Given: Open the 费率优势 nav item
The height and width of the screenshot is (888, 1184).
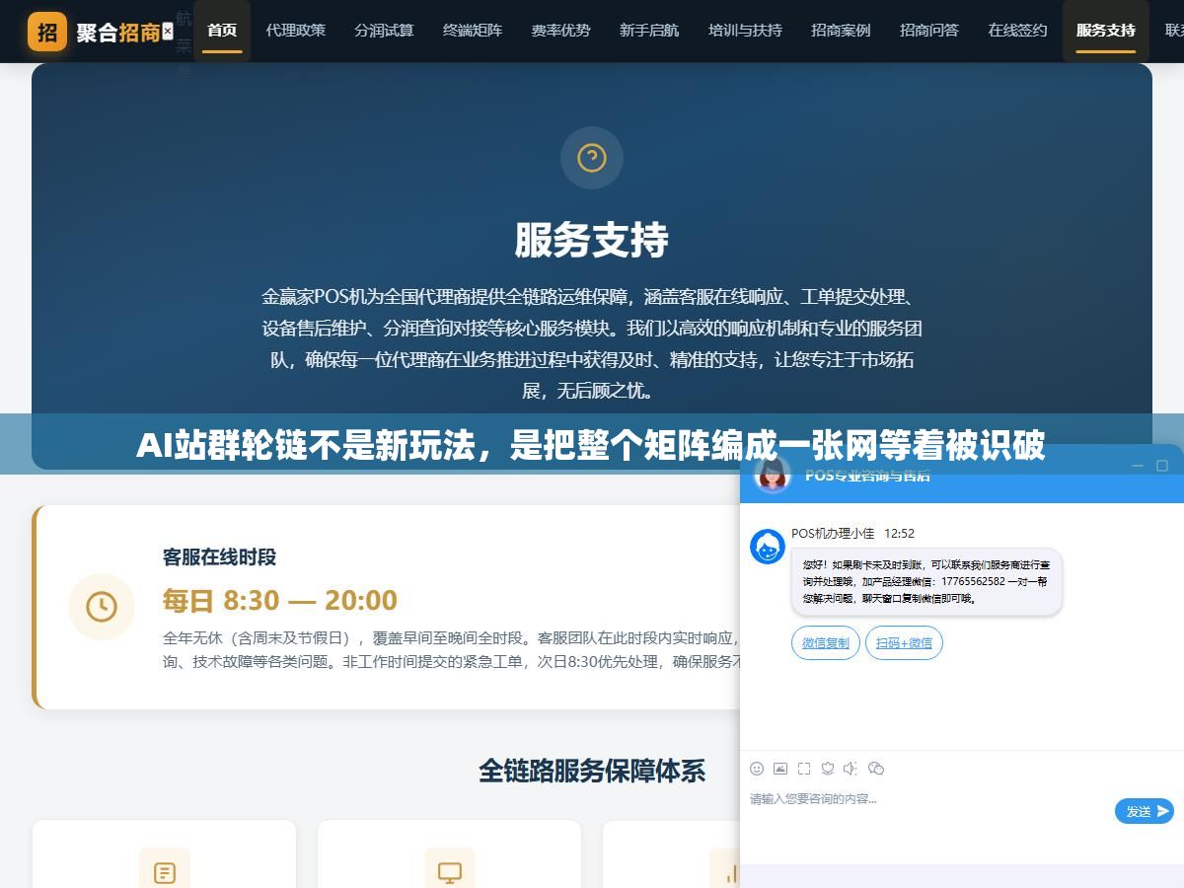Looking at the screenshot, I should tap(560, 31).
